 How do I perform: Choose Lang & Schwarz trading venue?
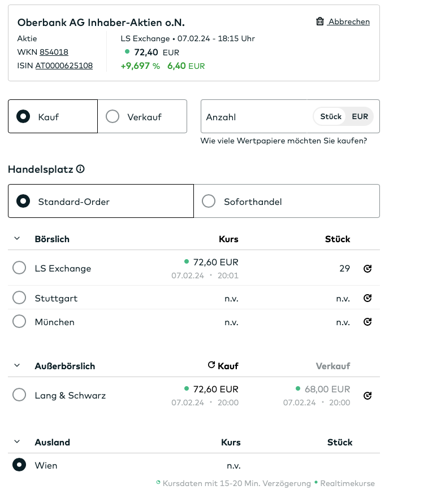click(x=19, y=395)
